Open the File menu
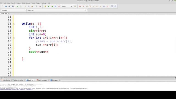This screenshot has height=99, width=176. tap(1, 3)
